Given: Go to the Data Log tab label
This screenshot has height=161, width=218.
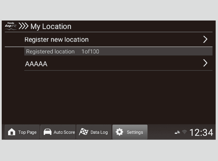Looking at the screenshot, I should coord(99,132).
